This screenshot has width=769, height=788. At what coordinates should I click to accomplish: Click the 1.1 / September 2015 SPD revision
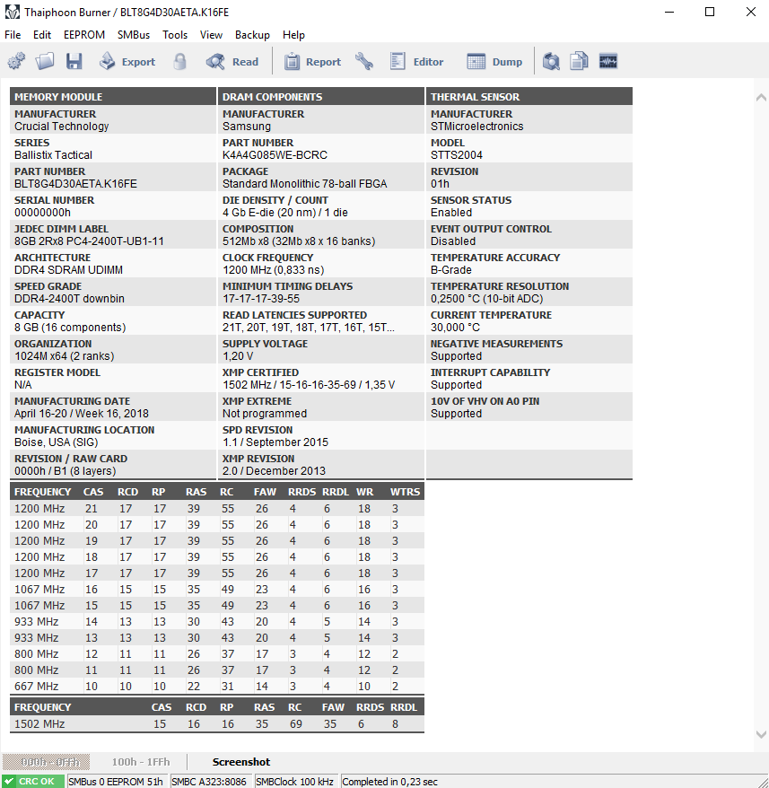(x=275, y=442)
